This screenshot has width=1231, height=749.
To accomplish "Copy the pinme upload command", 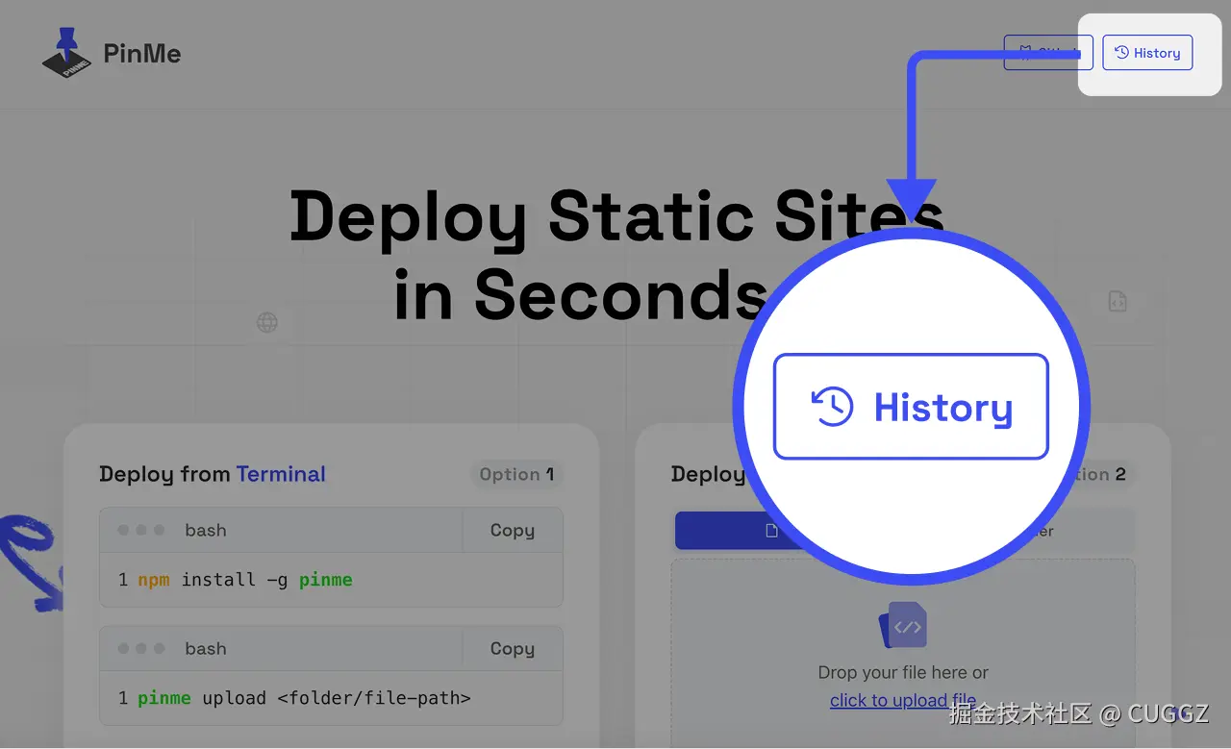I will point(512,649).
